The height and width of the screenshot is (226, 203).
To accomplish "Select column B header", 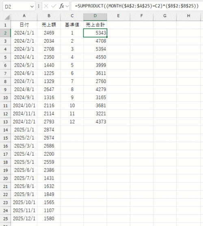I will pyautogui.click(x=49, y=16).
